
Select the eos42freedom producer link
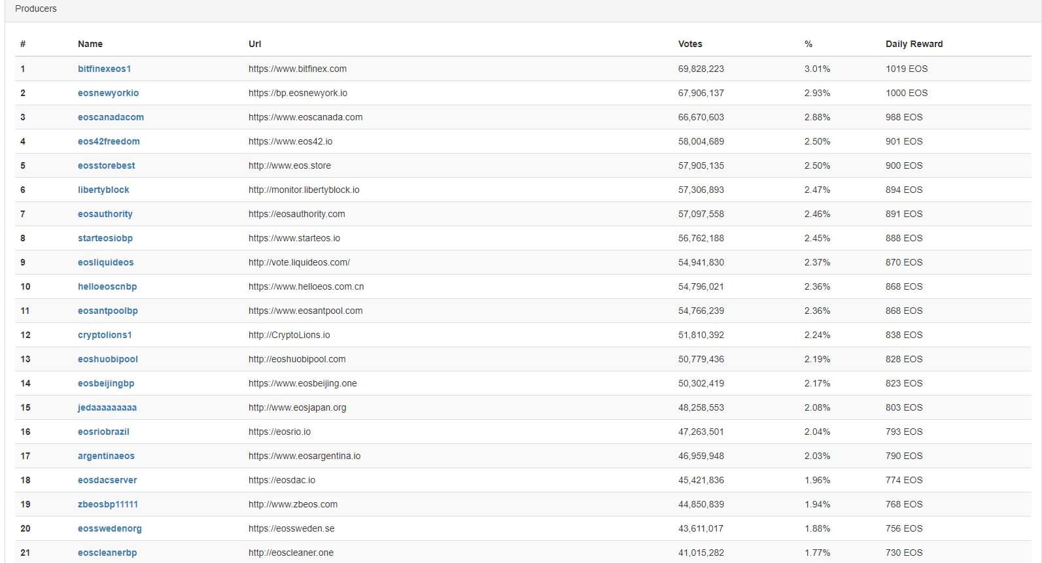pyautogui.click(x=109, y=141)
